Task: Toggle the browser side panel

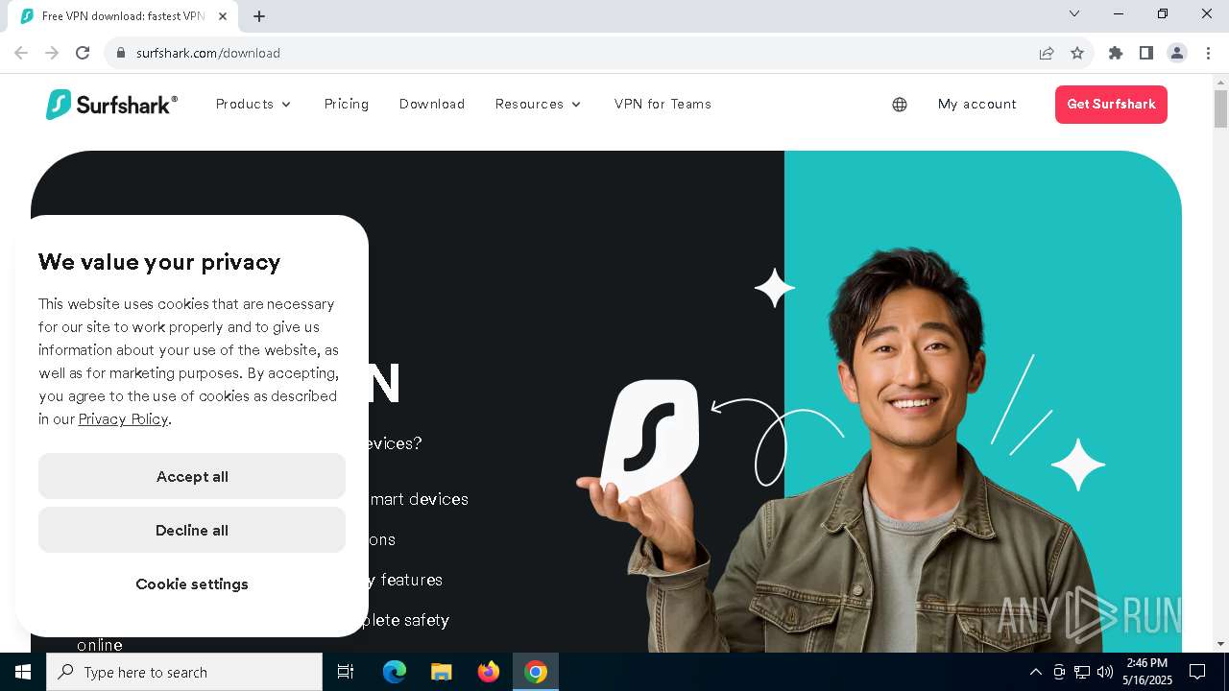Action: [1146, 53]
